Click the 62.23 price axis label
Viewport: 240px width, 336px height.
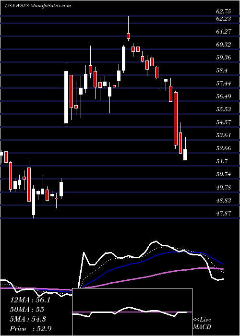click(223, 19)
